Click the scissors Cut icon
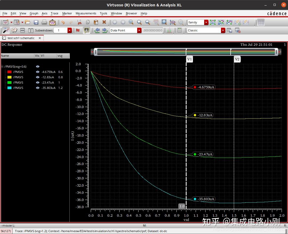The image size is (288, 234). [x=79, y=22]
